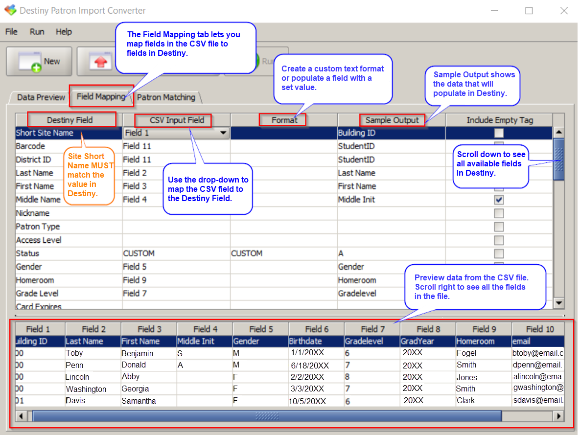
Task: Check Include Empty Tag for Gender
Action: click(499, 267)
